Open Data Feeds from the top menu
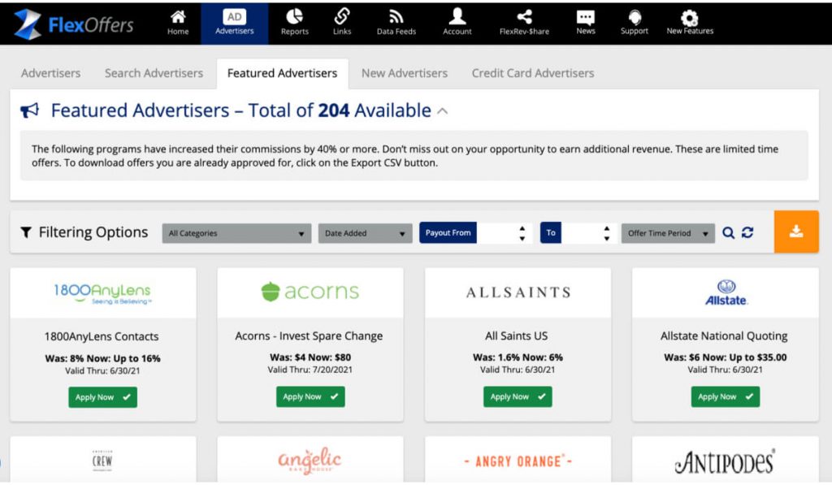This screenshot has width=832, height=485. [395, 20]
